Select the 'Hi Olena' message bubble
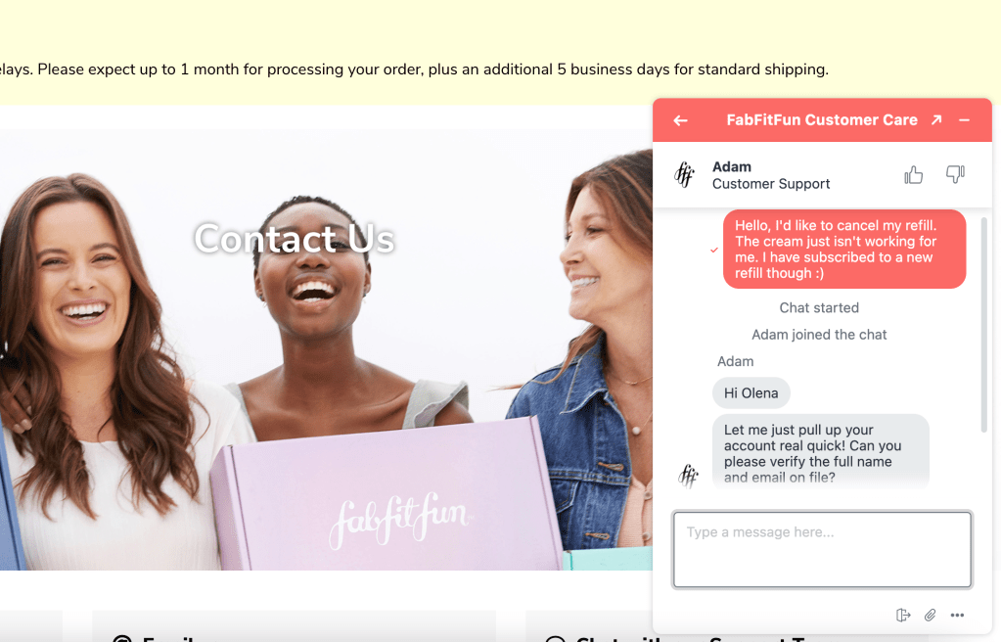Screen dimensions: 1001x642 pos(751,392)
